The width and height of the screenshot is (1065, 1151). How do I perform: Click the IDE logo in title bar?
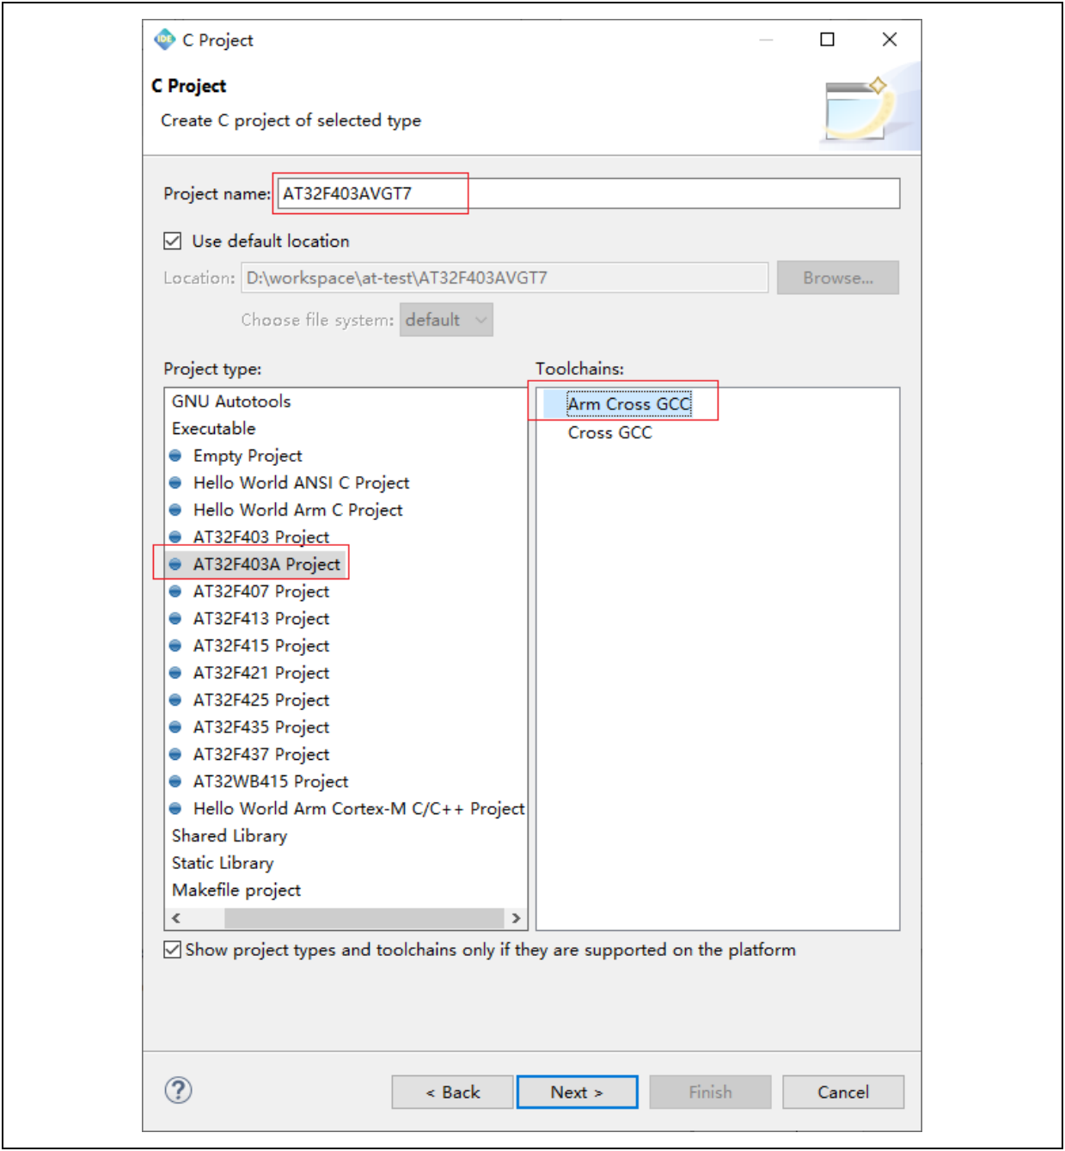[164, 40]
